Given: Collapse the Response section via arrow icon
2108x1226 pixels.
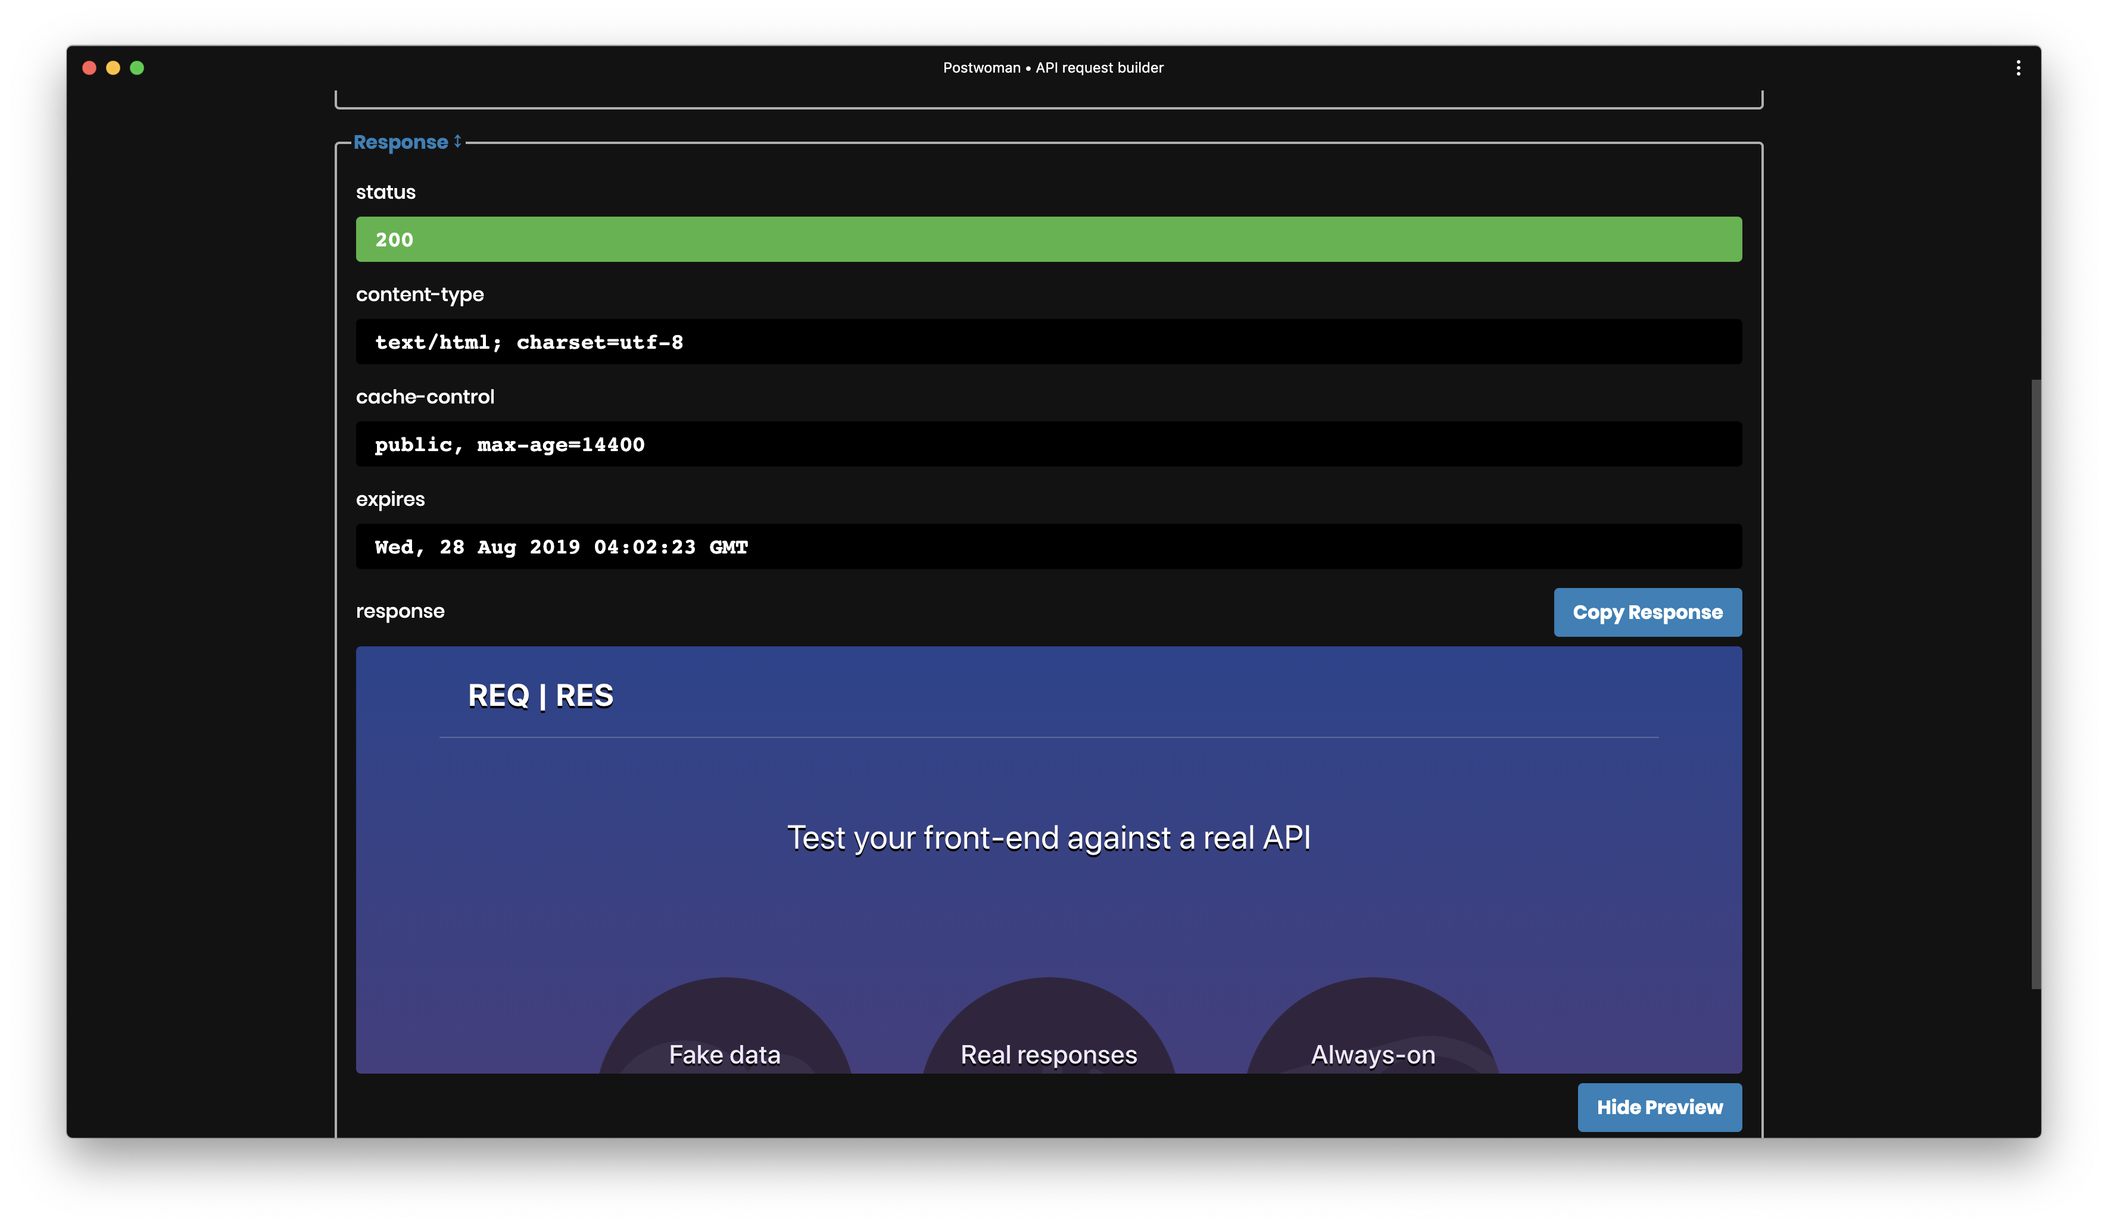Looking at the screenshot, I should coord(457,141).
